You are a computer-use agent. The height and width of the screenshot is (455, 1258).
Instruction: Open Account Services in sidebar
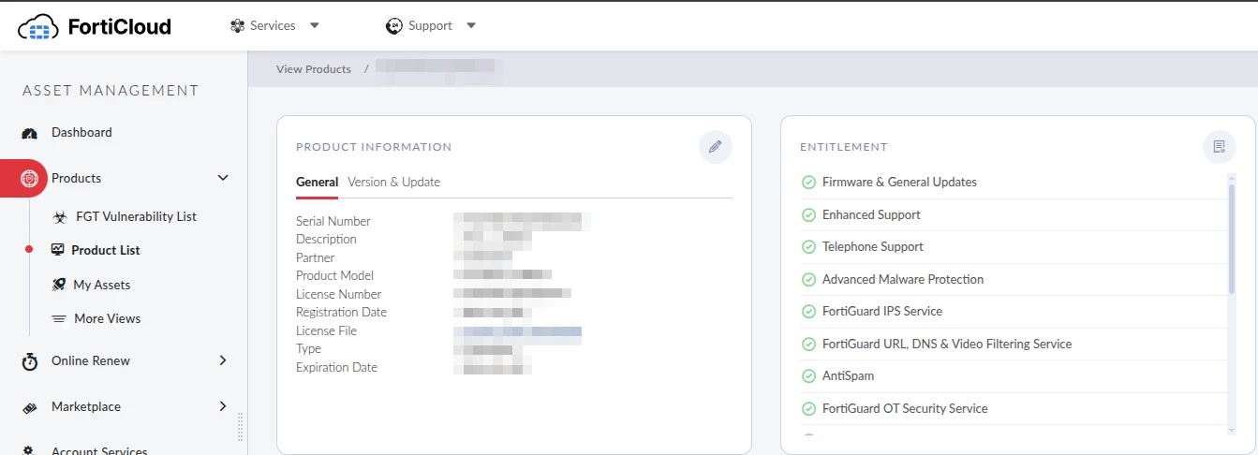coord(99,450)
